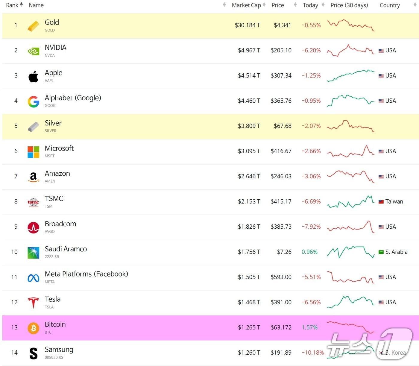
Task: Sort by Market Cap column arrows
Action: (x=264, y=5)
